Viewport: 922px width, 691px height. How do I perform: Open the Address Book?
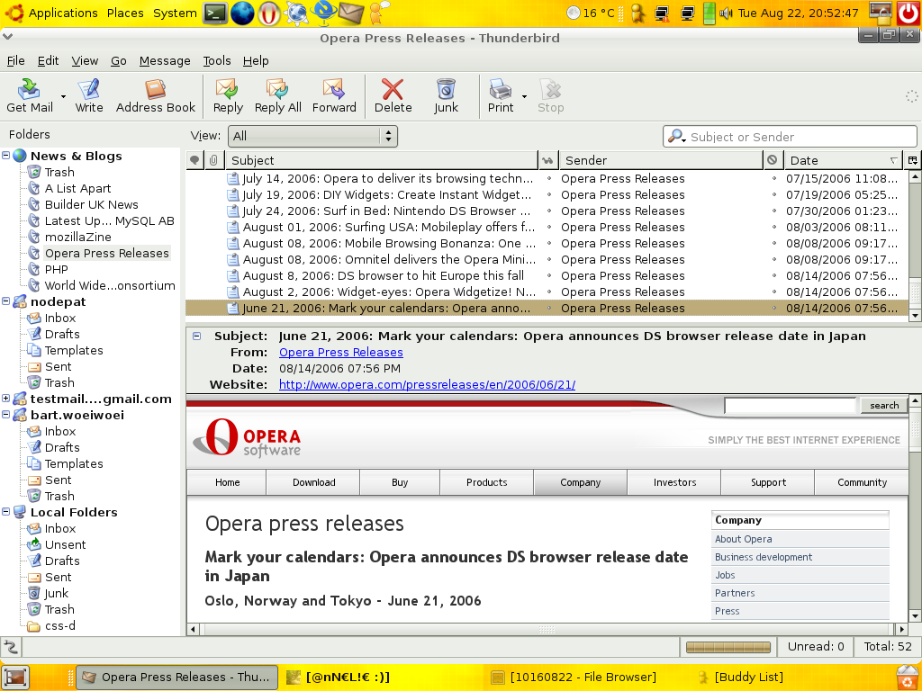(155, 95)
